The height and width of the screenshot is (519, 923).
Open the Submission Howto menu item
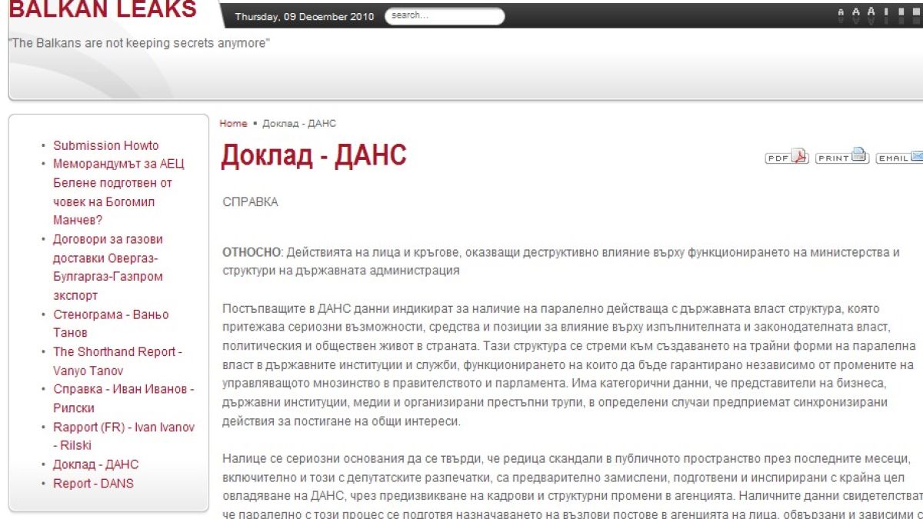[x=106, y=145]
